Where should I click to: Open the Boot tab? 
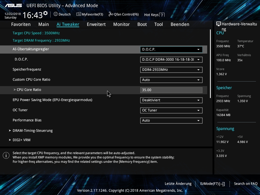pos(142,24)
